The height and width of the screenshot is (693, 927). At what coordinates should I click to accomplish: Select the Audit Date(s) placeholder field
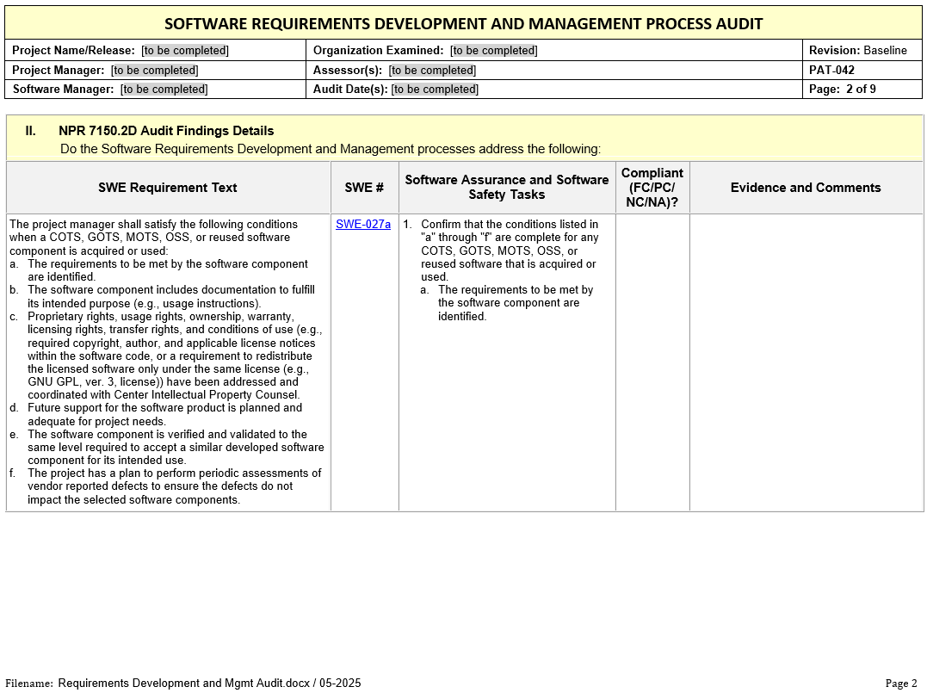point(435,90)
